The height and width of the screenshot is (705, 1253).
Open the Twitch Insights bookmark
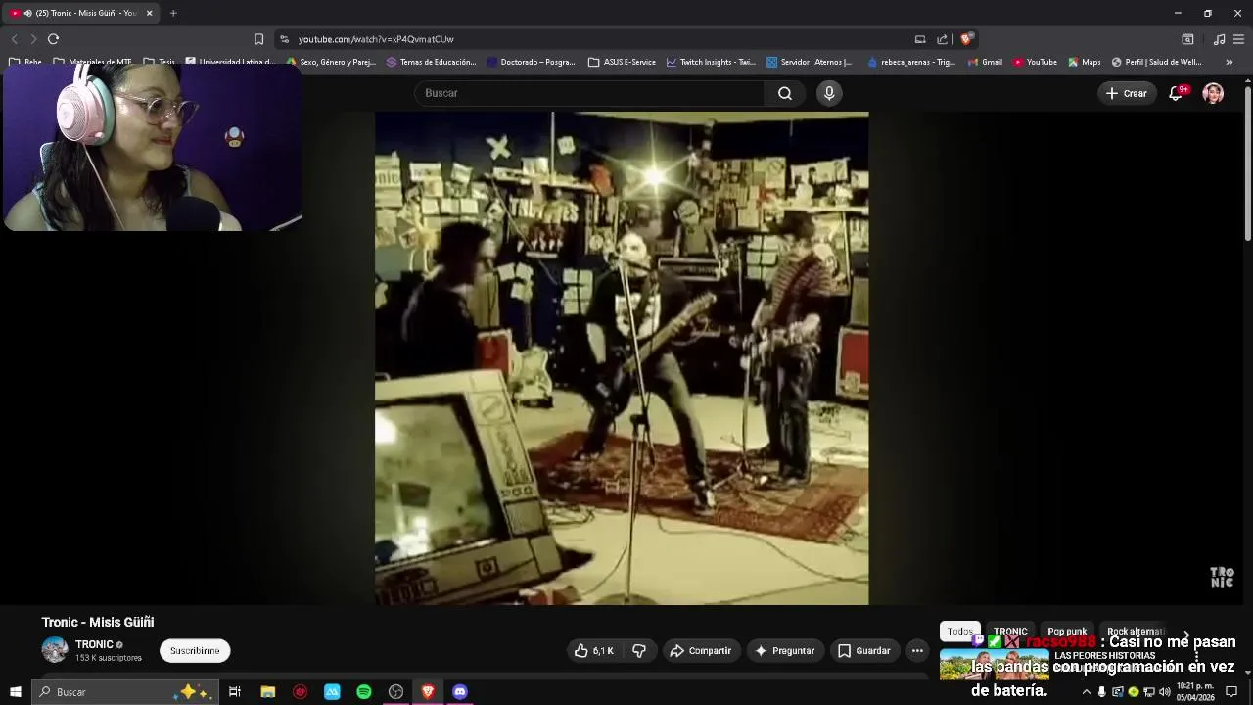point(711,62)
